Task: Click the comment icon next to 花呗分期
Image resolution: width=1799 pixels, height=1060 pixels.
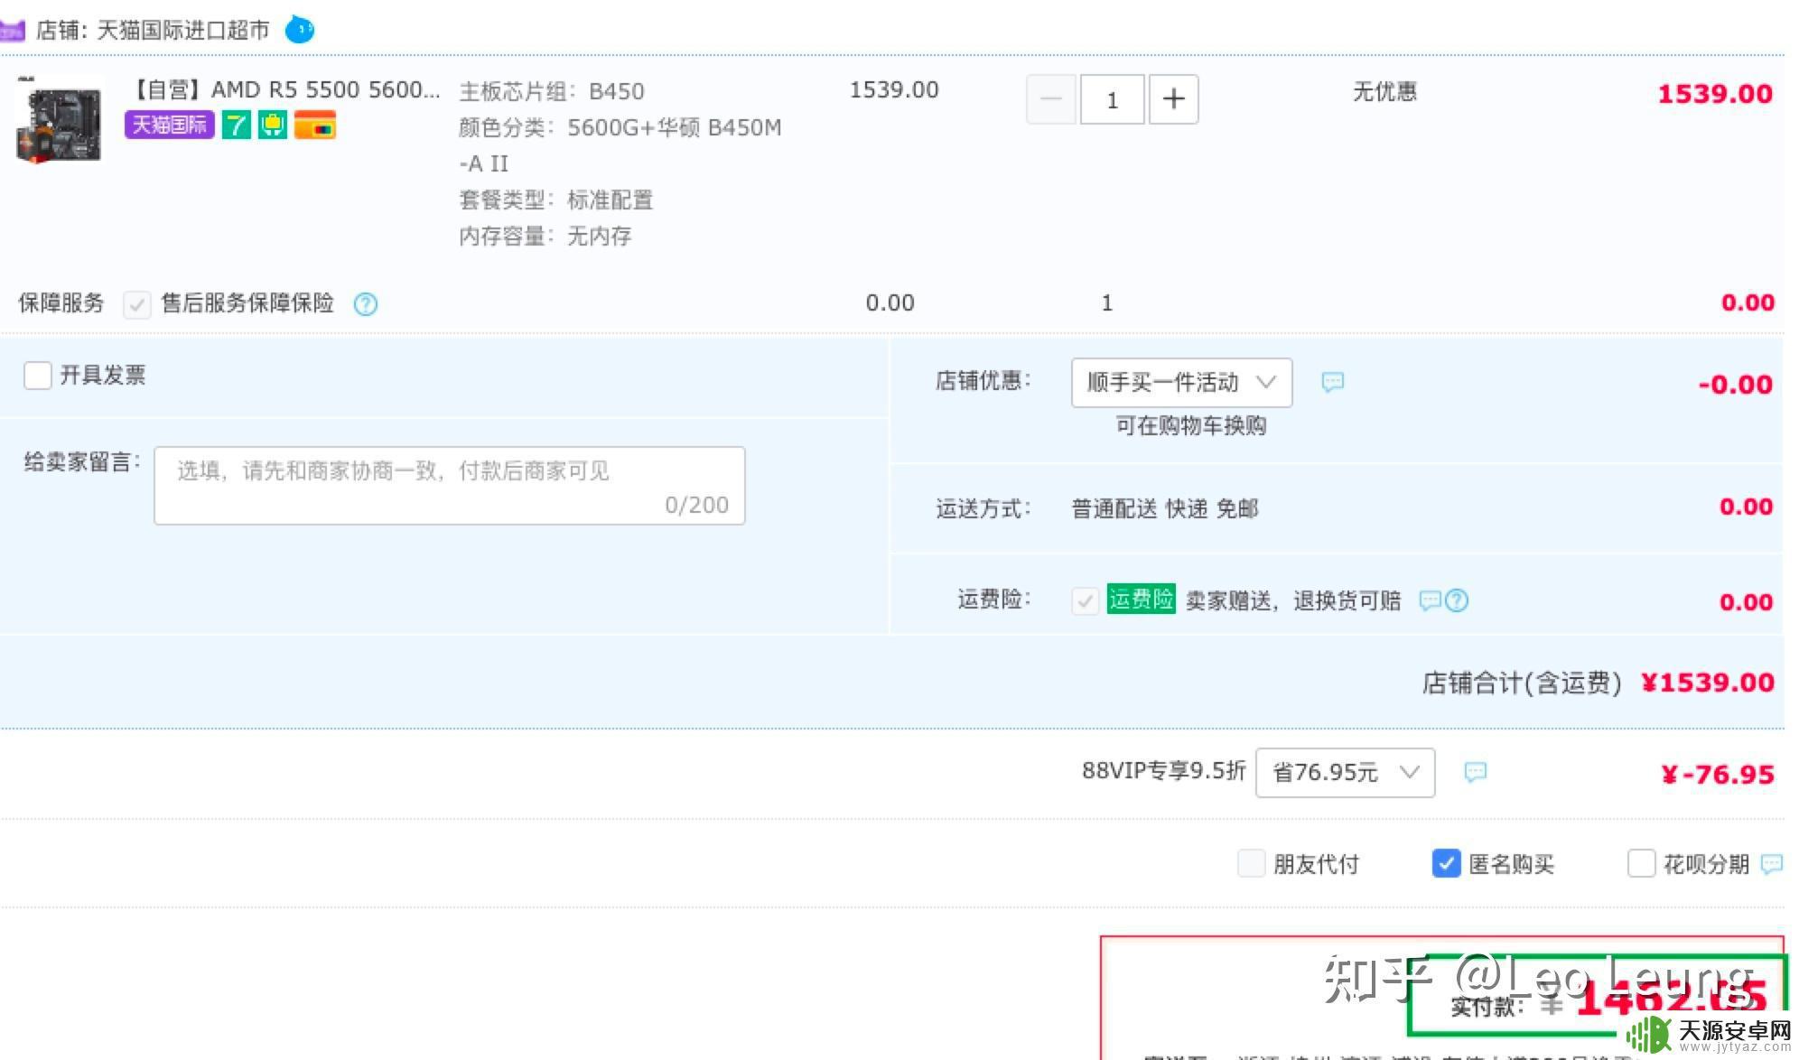Action: pos(1772,864)
